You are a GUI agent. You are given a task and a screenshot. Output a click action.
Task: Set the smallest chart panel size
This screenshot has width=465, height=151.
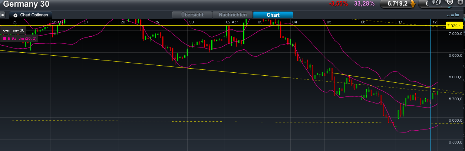448,16
